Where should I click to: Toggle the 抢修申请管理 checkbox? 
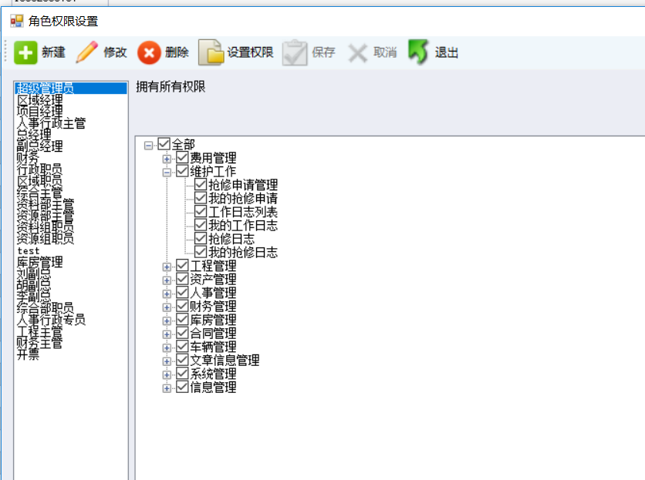coord(201,185)
